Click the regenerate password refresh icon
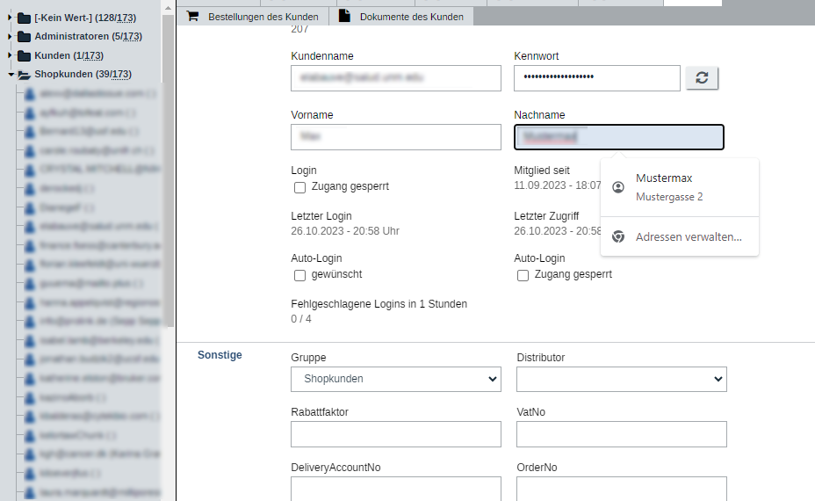Screen dimensions: 815x501 pyautogui.click(x=702, y=77)
